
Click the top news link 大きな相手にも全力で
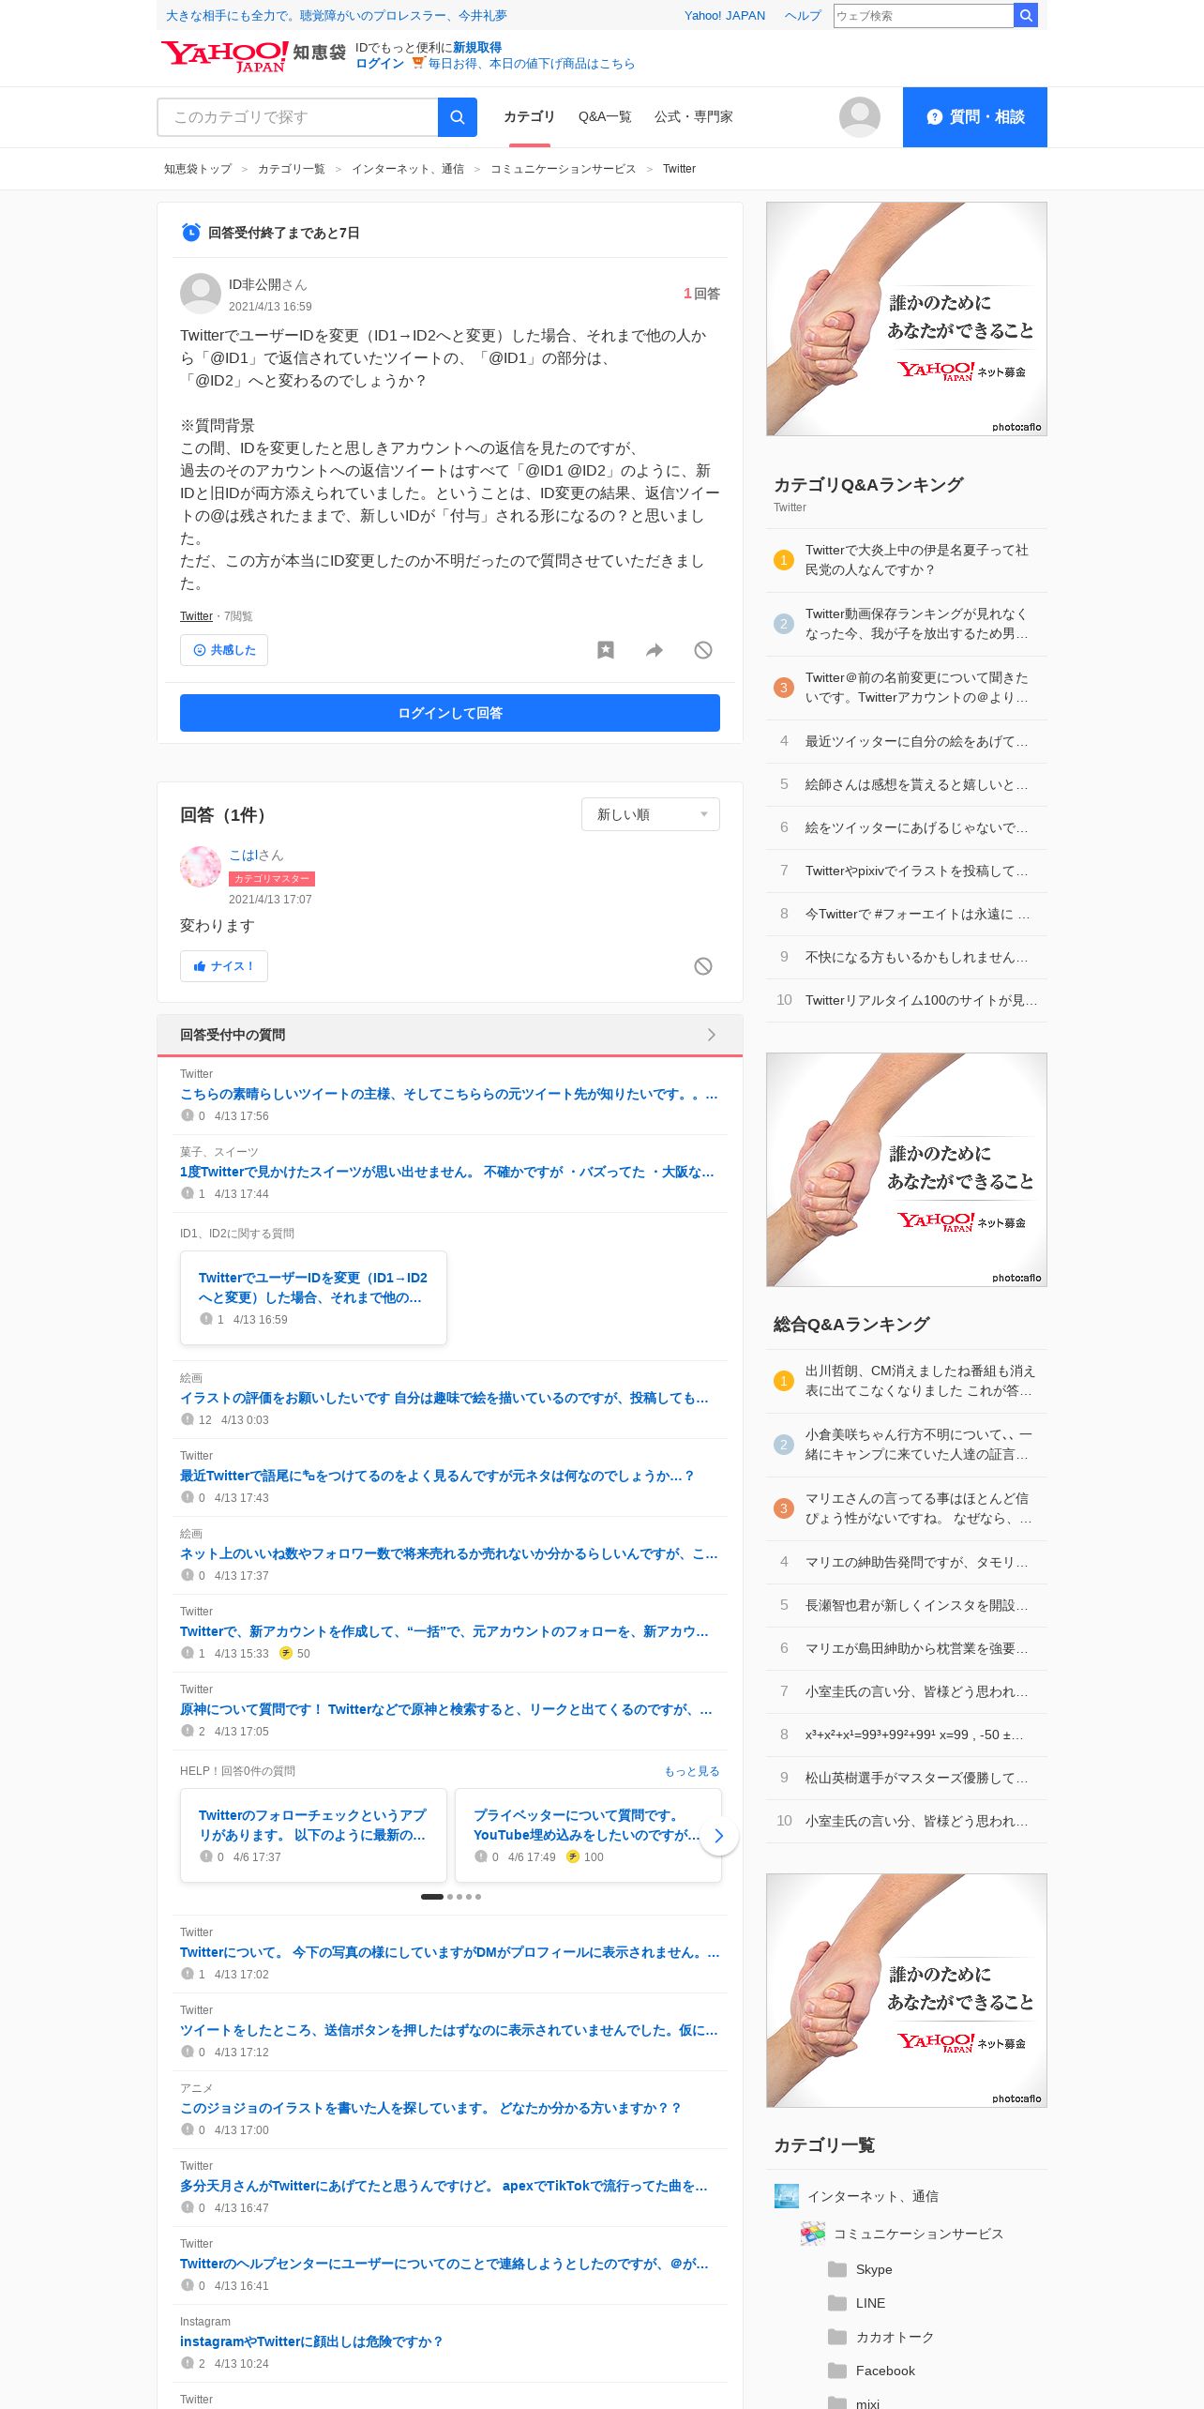click(x=337, y=16)
